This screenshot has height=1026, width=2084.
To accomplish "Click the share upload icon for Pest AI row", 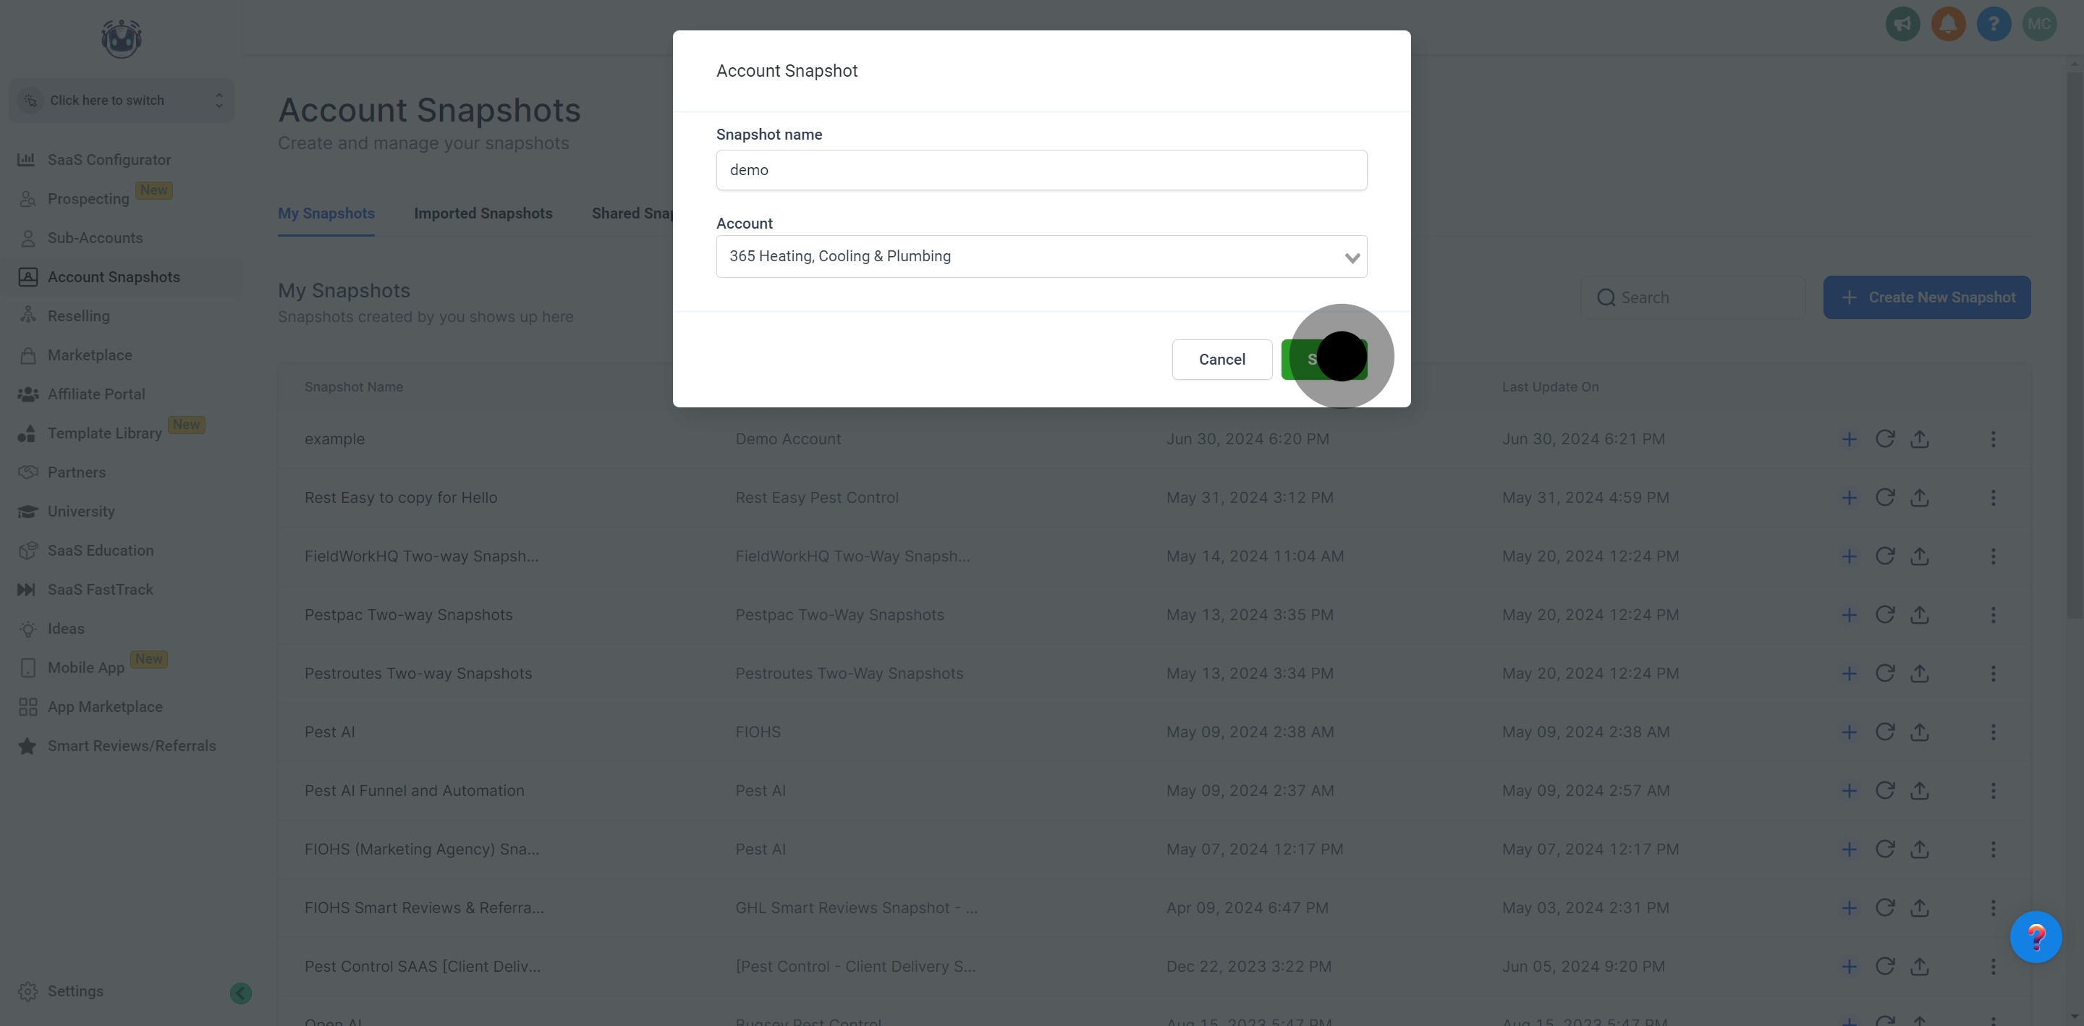I will tap(1920, 732).
